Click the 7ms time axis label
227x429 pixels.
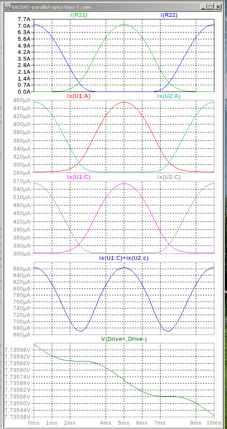point(160,423)
